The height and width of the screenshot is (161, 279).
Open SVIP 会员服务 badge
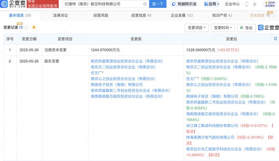(270, 4)
